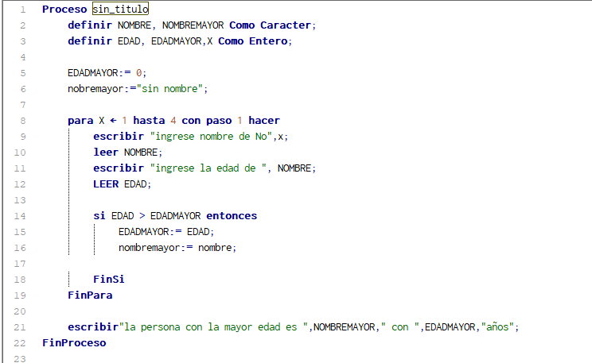This screenshot has width=592, height=363.
Task: Click the "leer" keyword on line 10
Action: (x=106, y=152)
